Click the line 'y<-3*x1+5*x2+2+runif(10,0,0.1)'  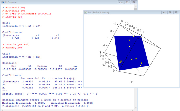tap(28, 14)
